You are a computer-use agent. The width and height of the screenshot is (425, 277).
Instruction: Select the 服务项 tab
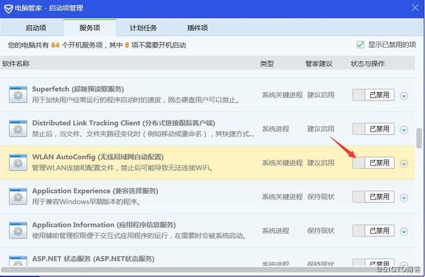click(x=90, y=27)
